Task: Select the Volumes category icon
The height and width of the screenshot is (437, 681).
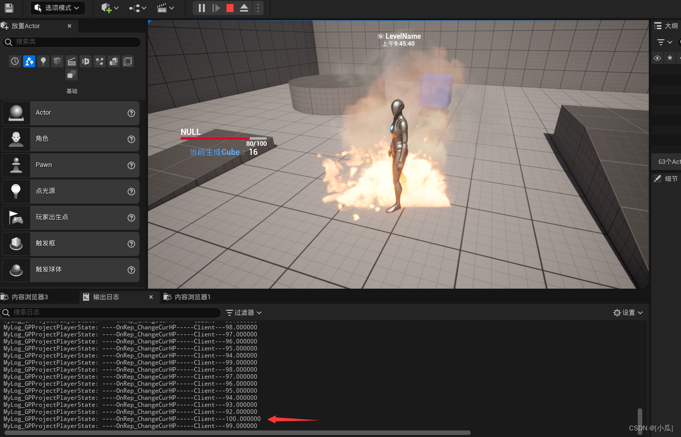Action: [128, 61]
